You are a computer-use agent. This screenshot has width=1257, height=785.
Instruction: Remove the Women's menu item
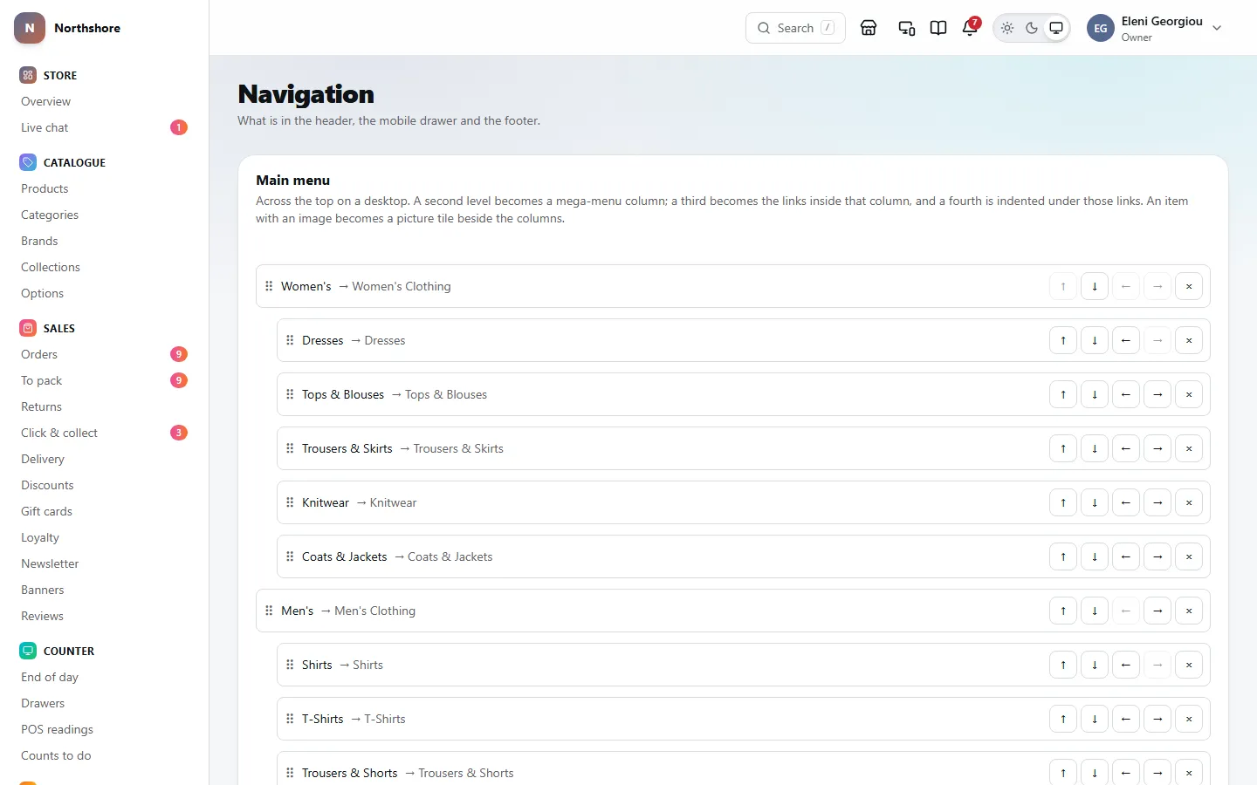click(x=1189, y=286)
